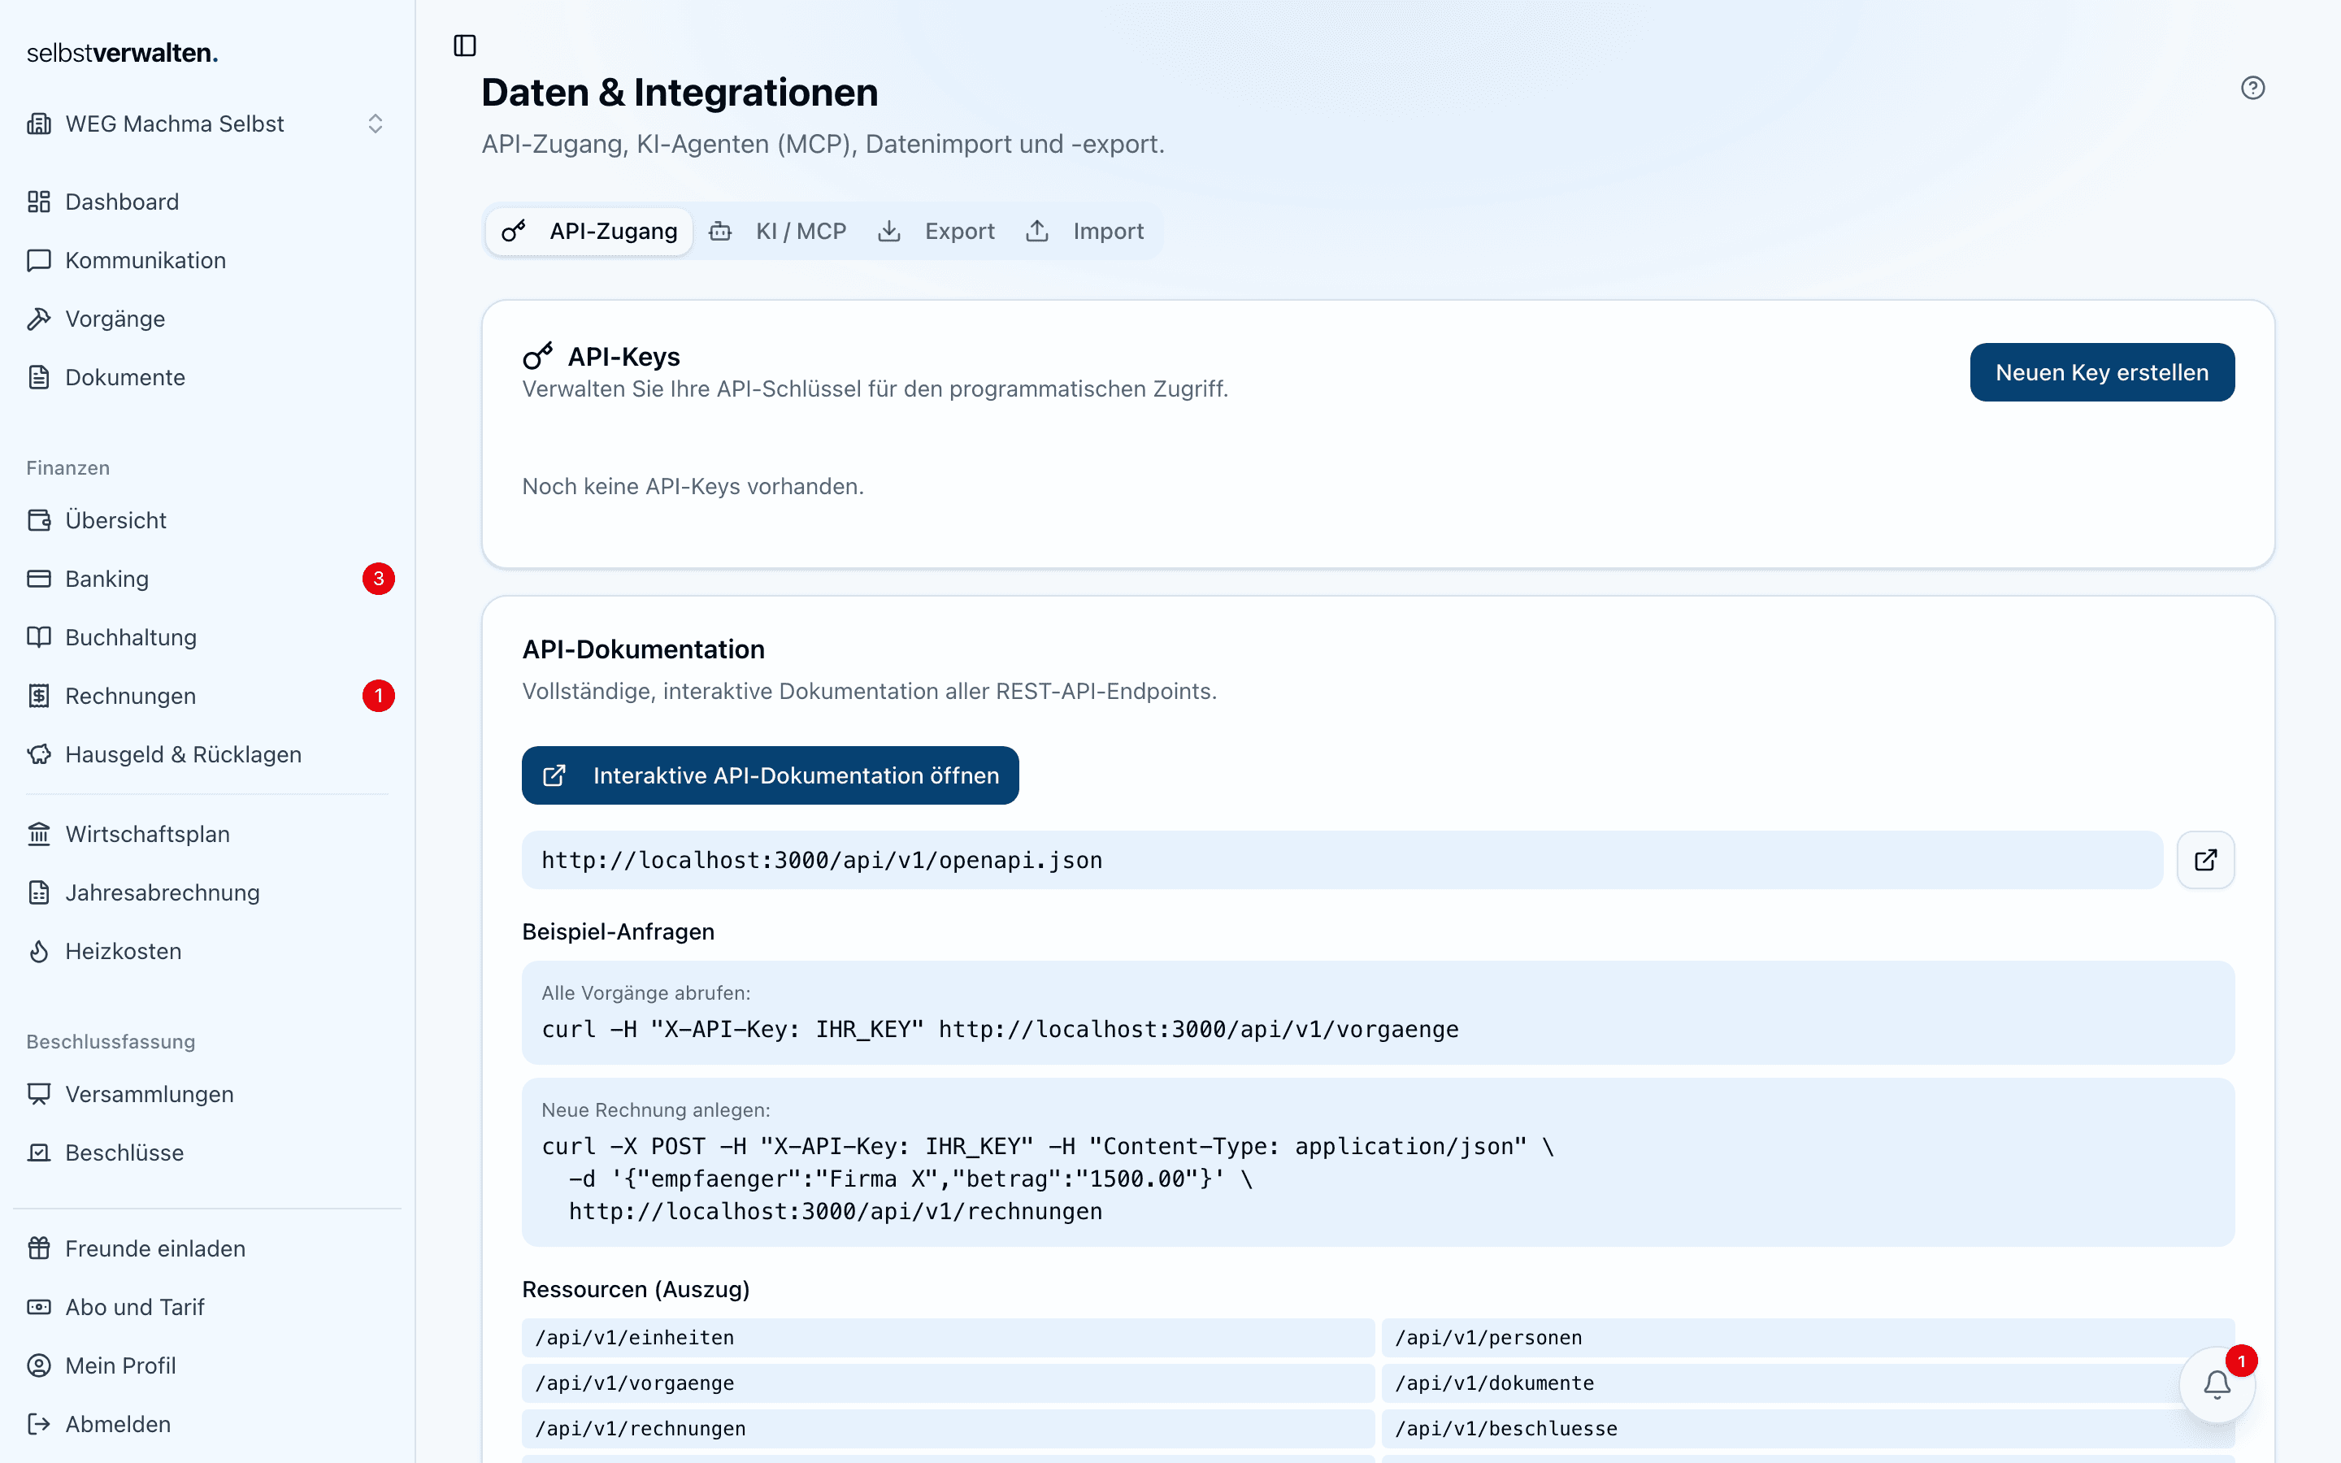Click the Freunde einladen gift icon

(x=39, y=1248)
